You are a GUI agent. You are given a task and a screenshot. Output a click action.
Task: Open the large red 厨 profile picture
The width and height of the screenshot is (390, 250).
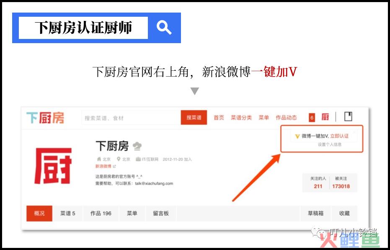pyautogui.click(x=53, y=166)
